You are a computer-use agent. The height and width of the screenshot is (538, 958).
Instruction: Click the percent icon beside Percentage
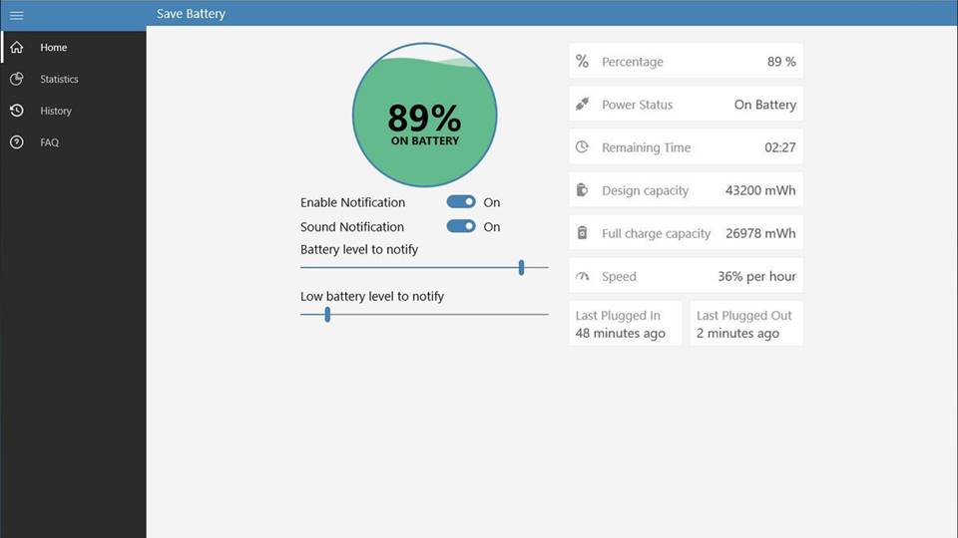point(582,62)
